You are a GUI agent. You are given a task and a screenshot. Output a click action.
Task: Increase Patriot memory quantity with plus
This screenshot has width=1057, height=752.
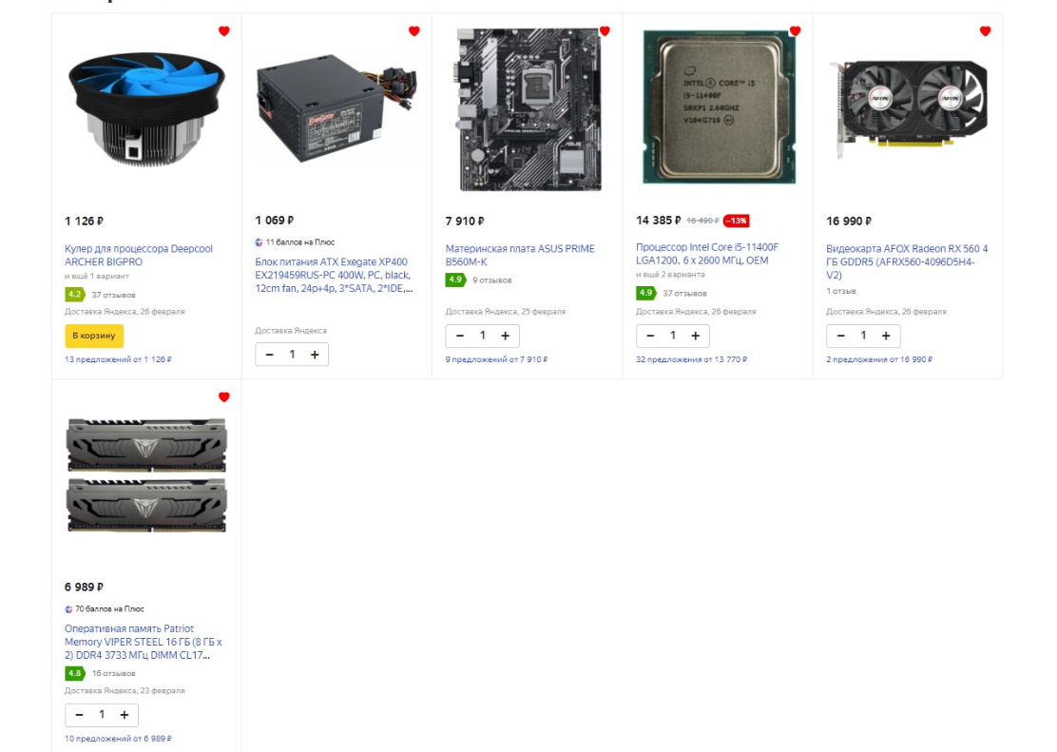click(124, 715)
